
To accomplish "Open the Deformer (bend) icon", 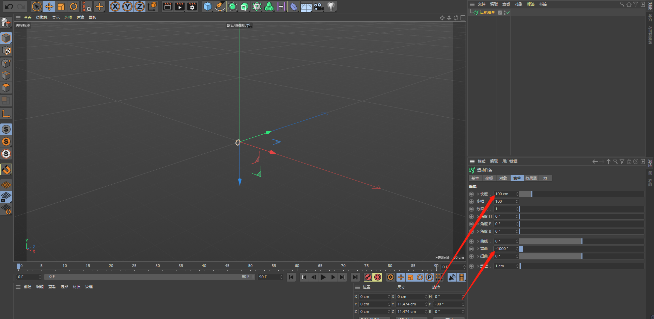I will (x=294, y=6).
